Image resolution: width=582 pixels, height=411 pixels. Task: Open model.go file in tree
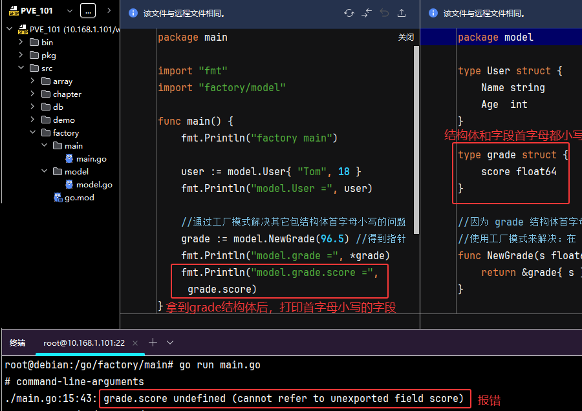pyautogui.click(x=94, y=185)
